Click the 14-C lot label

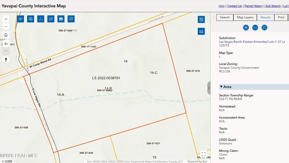tap(154, 73)
